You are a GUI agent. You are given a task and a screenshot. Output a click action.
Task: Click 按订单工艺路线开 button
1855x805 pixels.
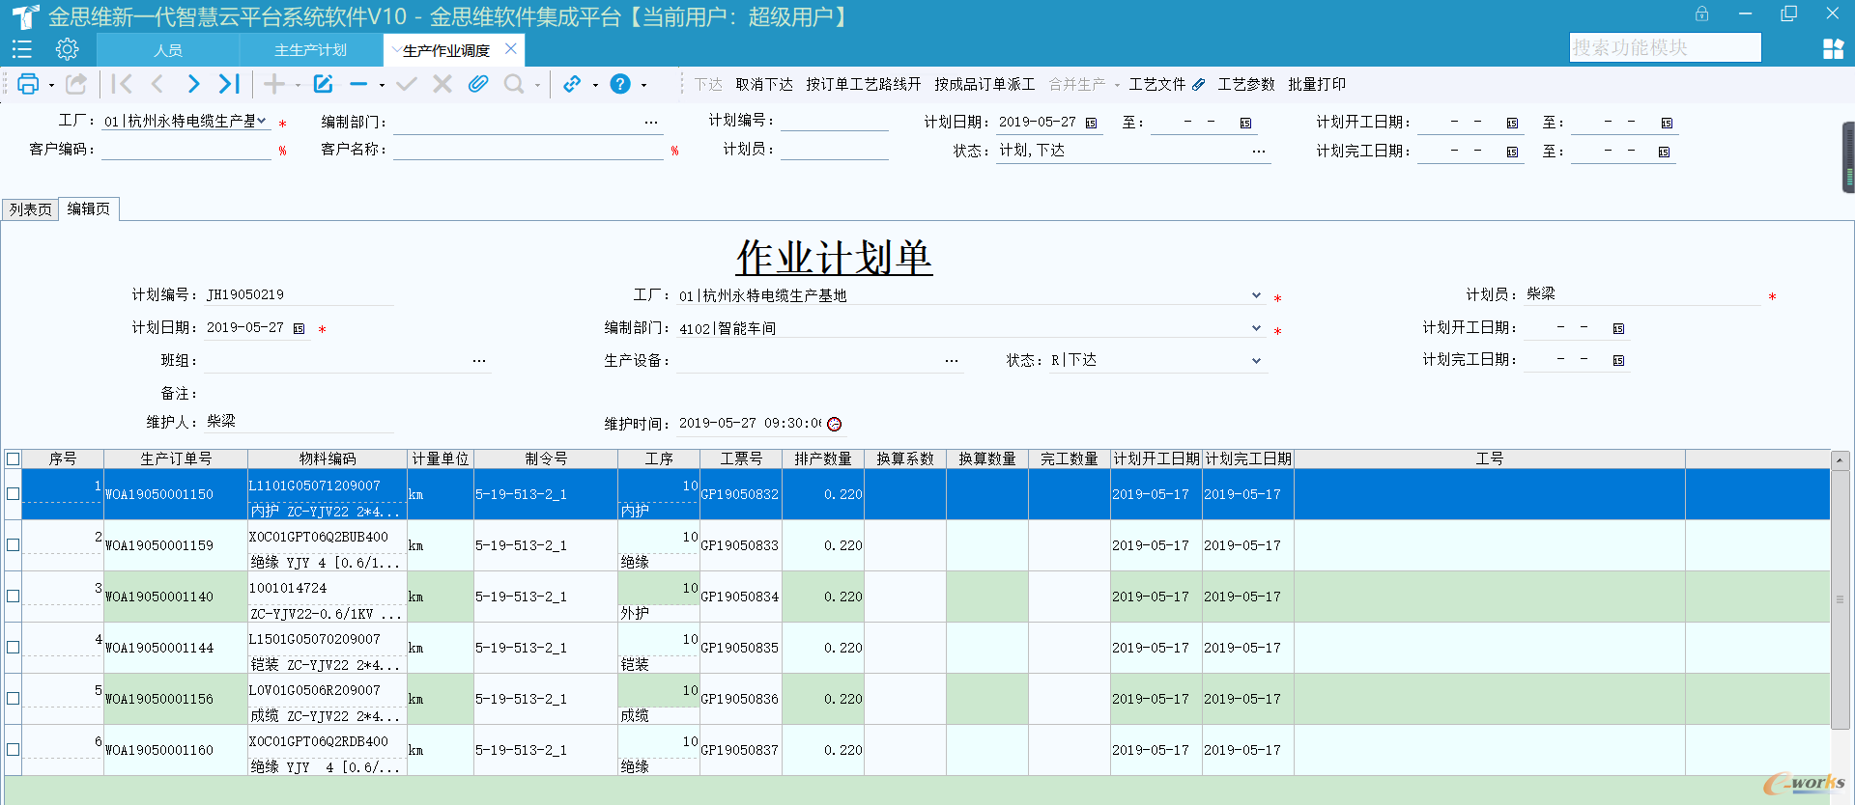coord(864,85)
